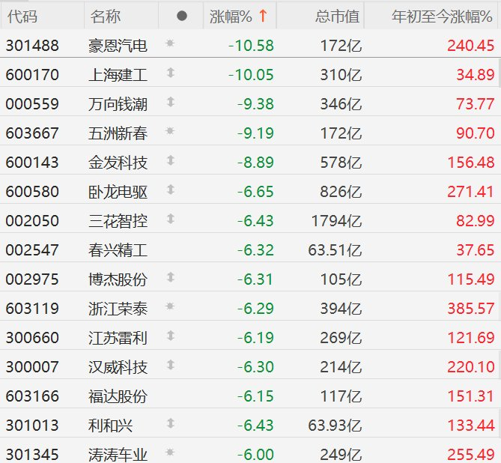Open stock 汉威科技

pos(118,367)
